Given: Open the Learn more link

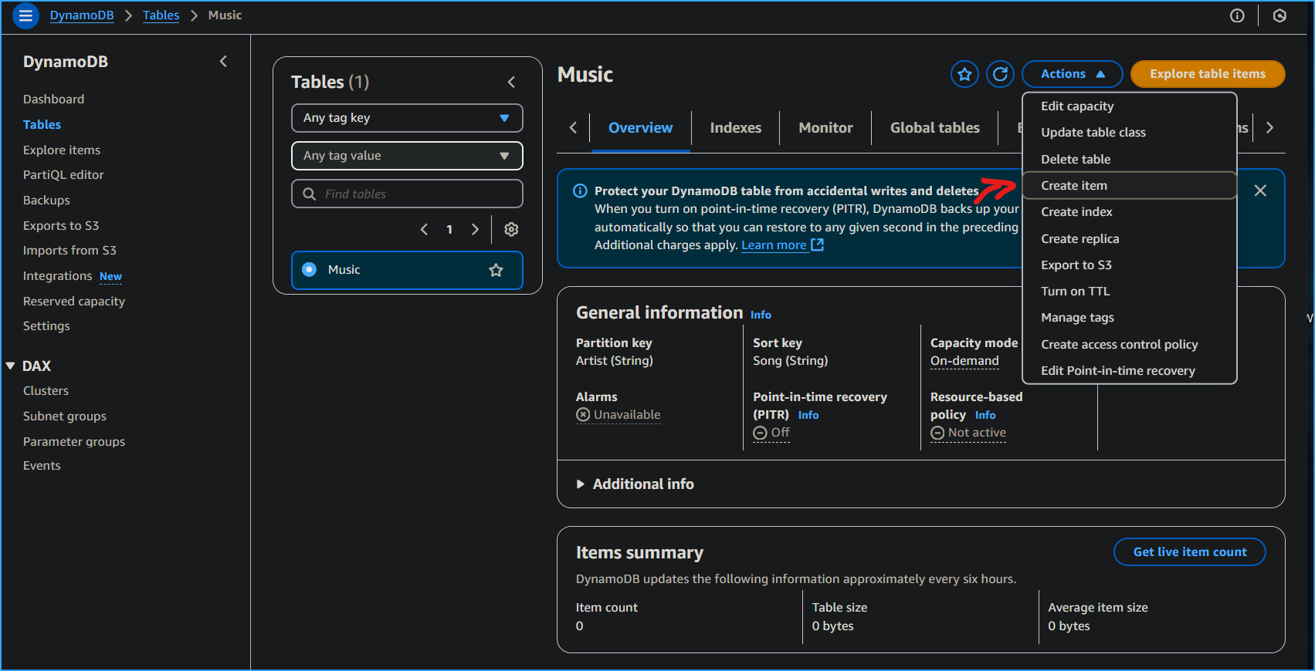Looking at the screenshot, I should pos(774,245).
